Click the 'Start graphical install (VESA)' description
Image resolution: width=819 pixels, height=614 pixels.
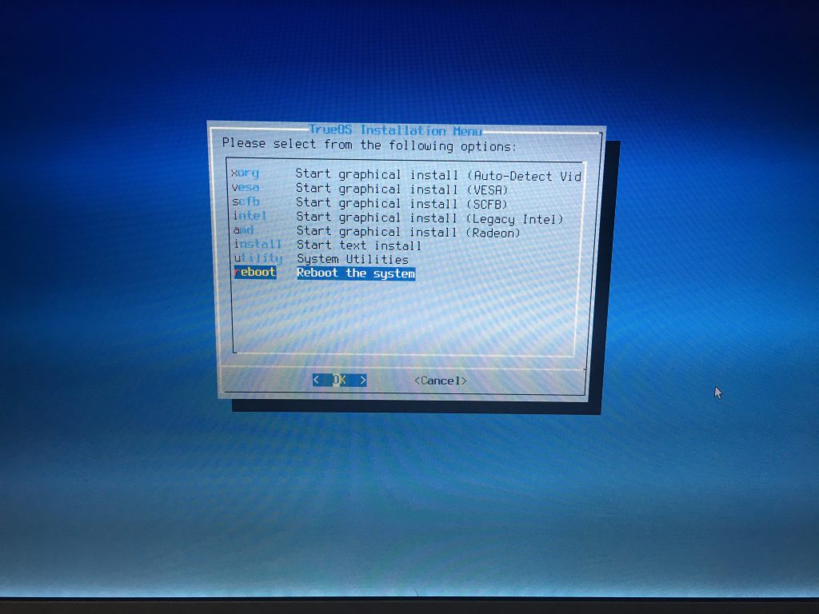point(402,189)
